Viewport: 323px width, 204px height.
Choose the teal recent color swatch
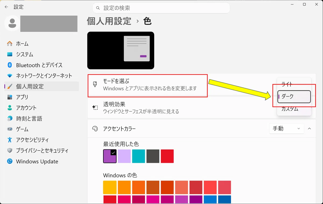point(139,156)
